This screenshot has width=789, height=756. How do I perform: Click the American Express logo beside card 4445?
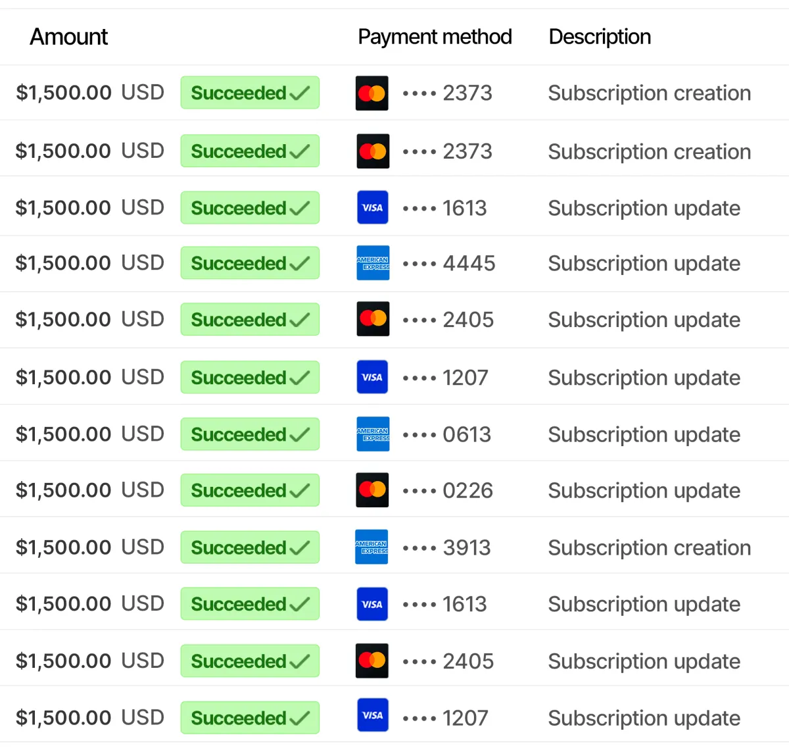[373, 263]
